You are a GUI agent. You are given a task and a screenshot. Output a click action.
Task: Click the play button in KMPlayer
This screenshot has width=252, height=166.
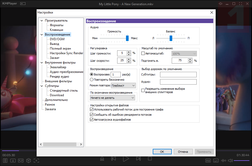(126, 159)
